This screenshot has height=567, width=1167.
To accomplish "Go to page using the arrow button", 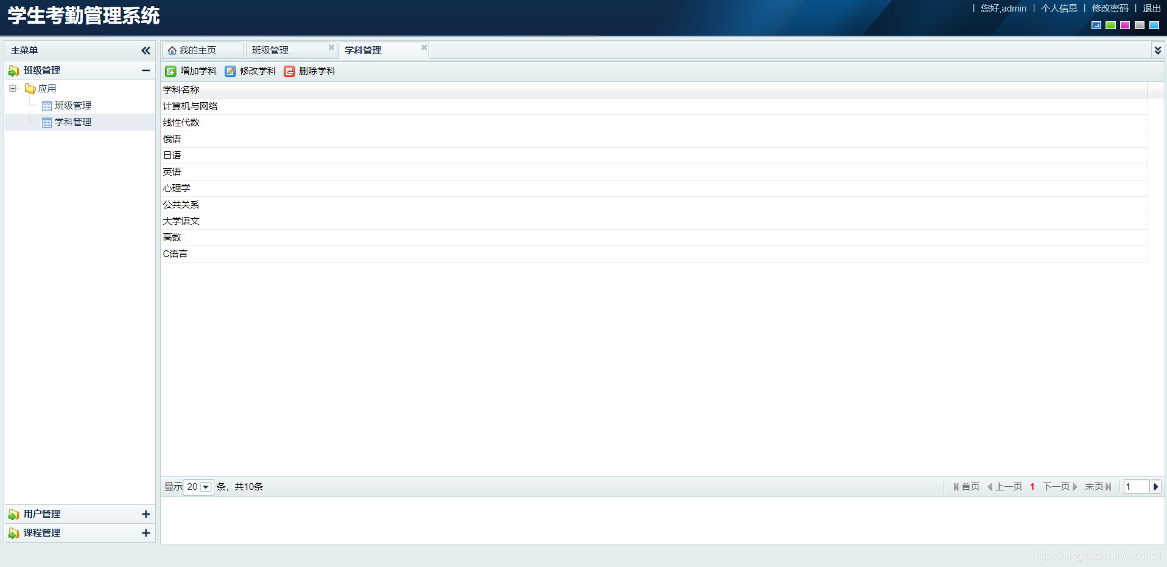I will (1155, 487).
